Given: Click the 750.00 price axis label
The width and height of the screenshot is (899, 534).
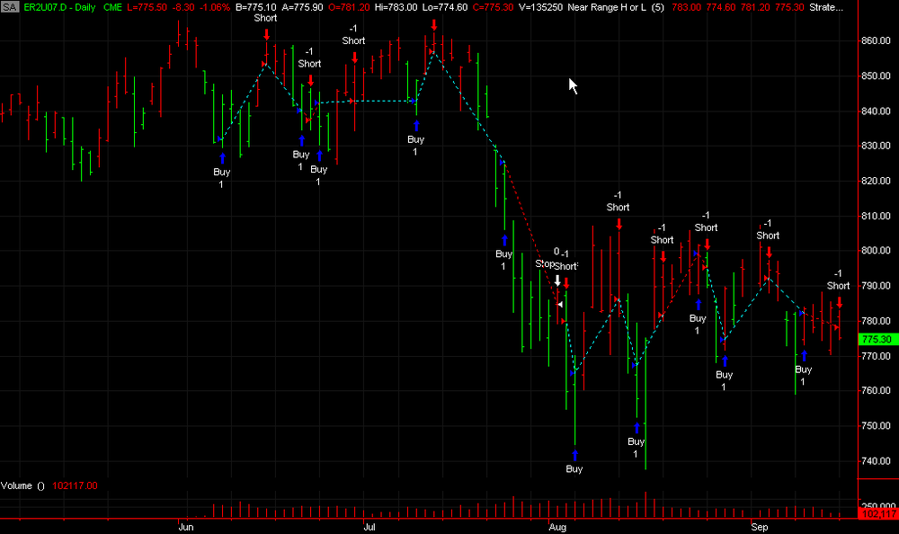Looking at the screenshot, I should click(x=876, y=425).
